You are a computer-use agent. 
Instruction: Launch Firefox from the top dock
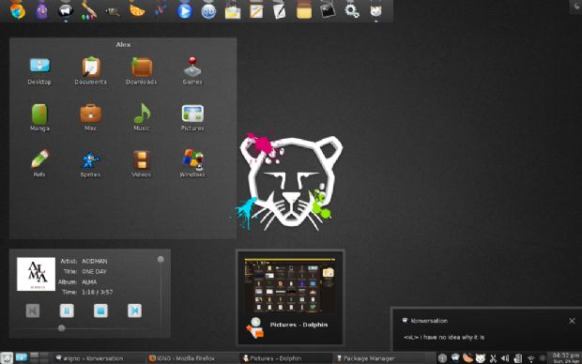point(18,10)
